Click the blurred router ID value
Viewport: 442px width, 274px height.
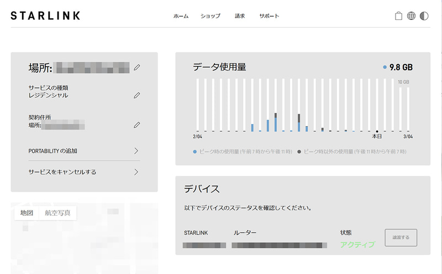coord(280,245)
